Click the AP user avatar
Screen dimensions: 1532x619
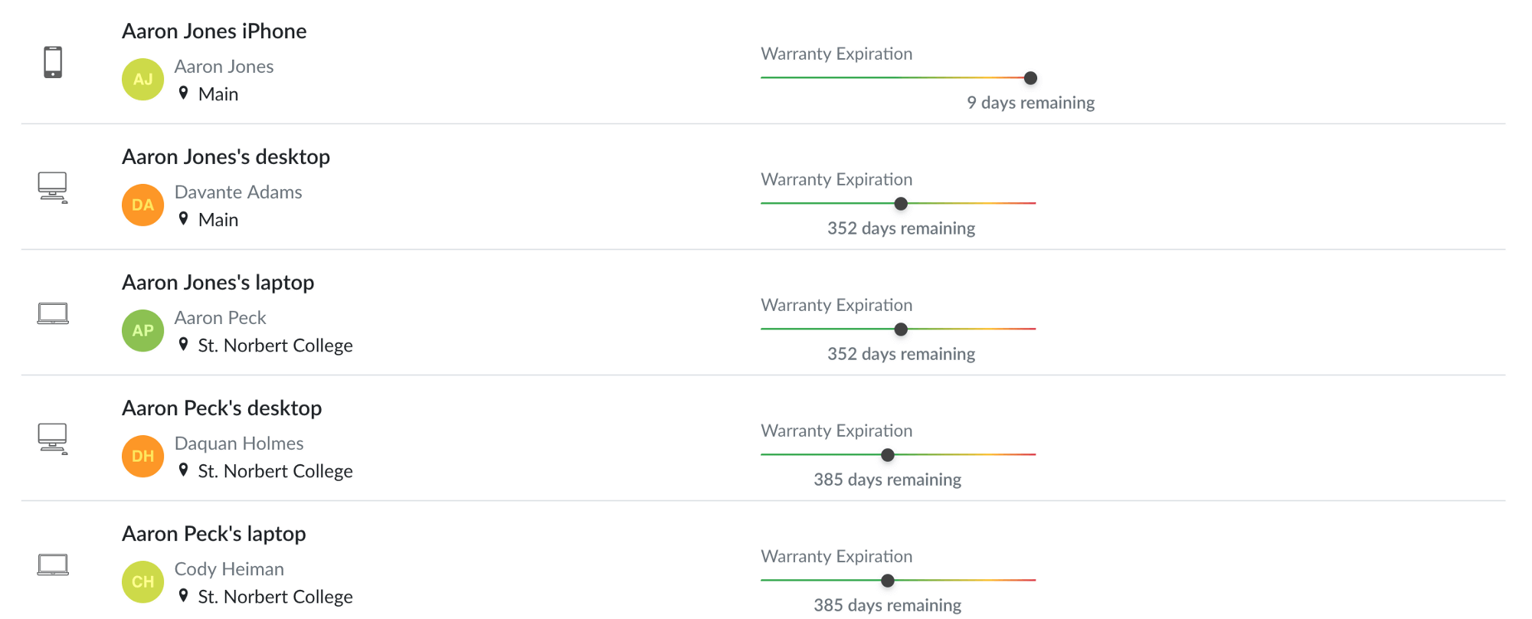point(143,330)
